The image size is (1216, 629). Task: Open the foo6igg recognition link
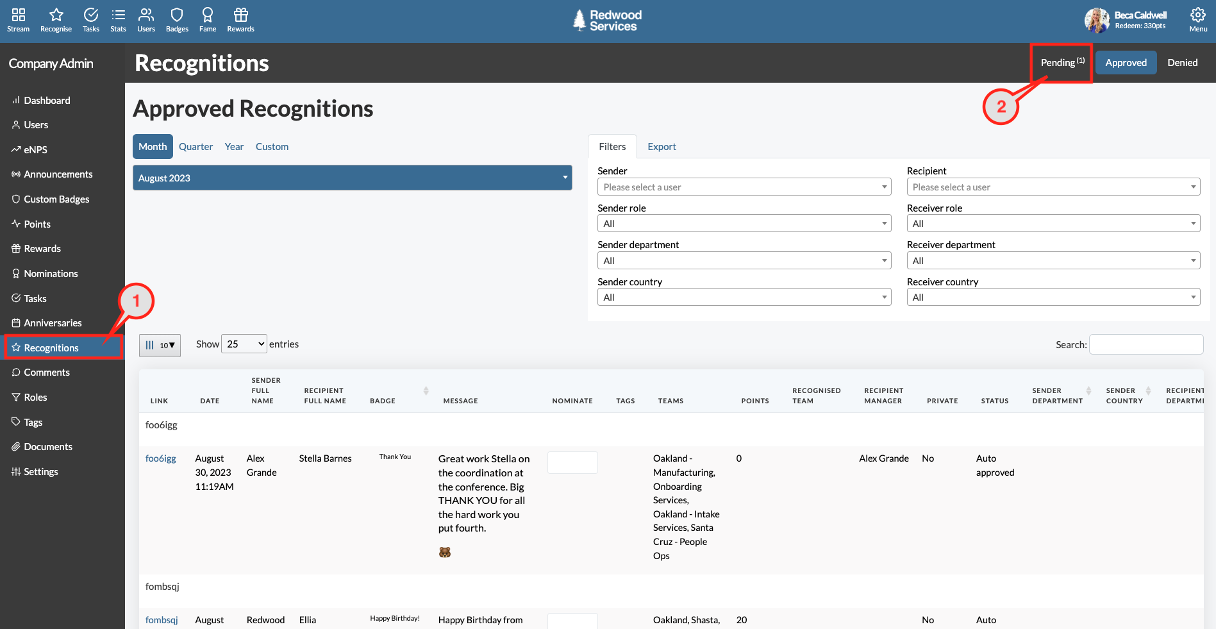[160, 458]
